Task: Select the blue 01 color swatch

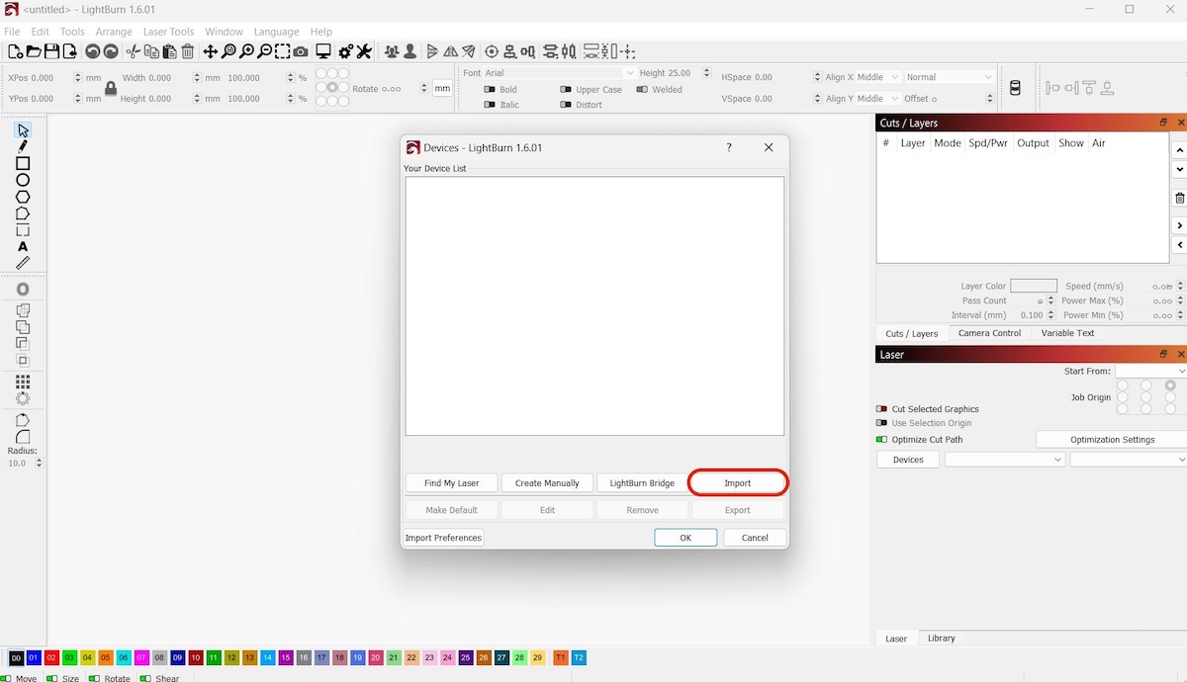Action: (x=34, y=658)
